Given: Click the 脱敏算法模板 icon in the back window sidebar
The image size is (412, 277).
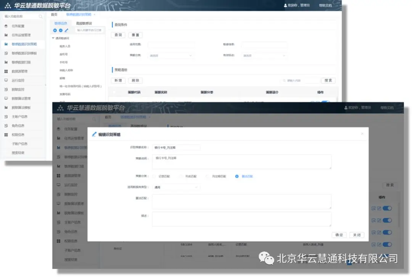Looking at the screenshot, I should pyautogui.click(x=6, y=107).
